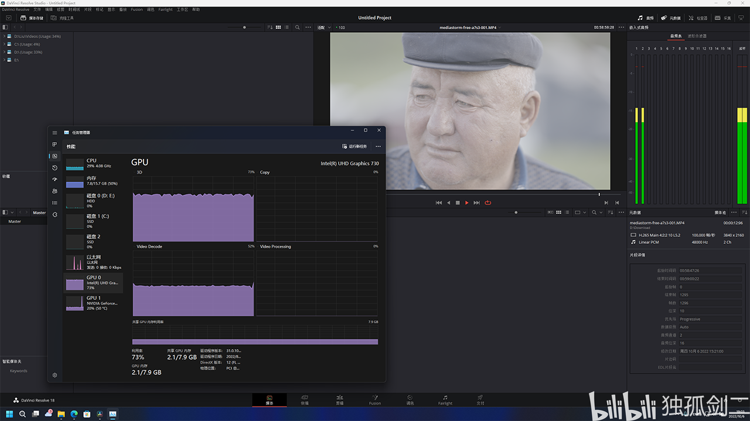This screenshot has width=750, height=421.
Task: Open viewer zoom fit dropdown
Action: click(x=324, y=27)
